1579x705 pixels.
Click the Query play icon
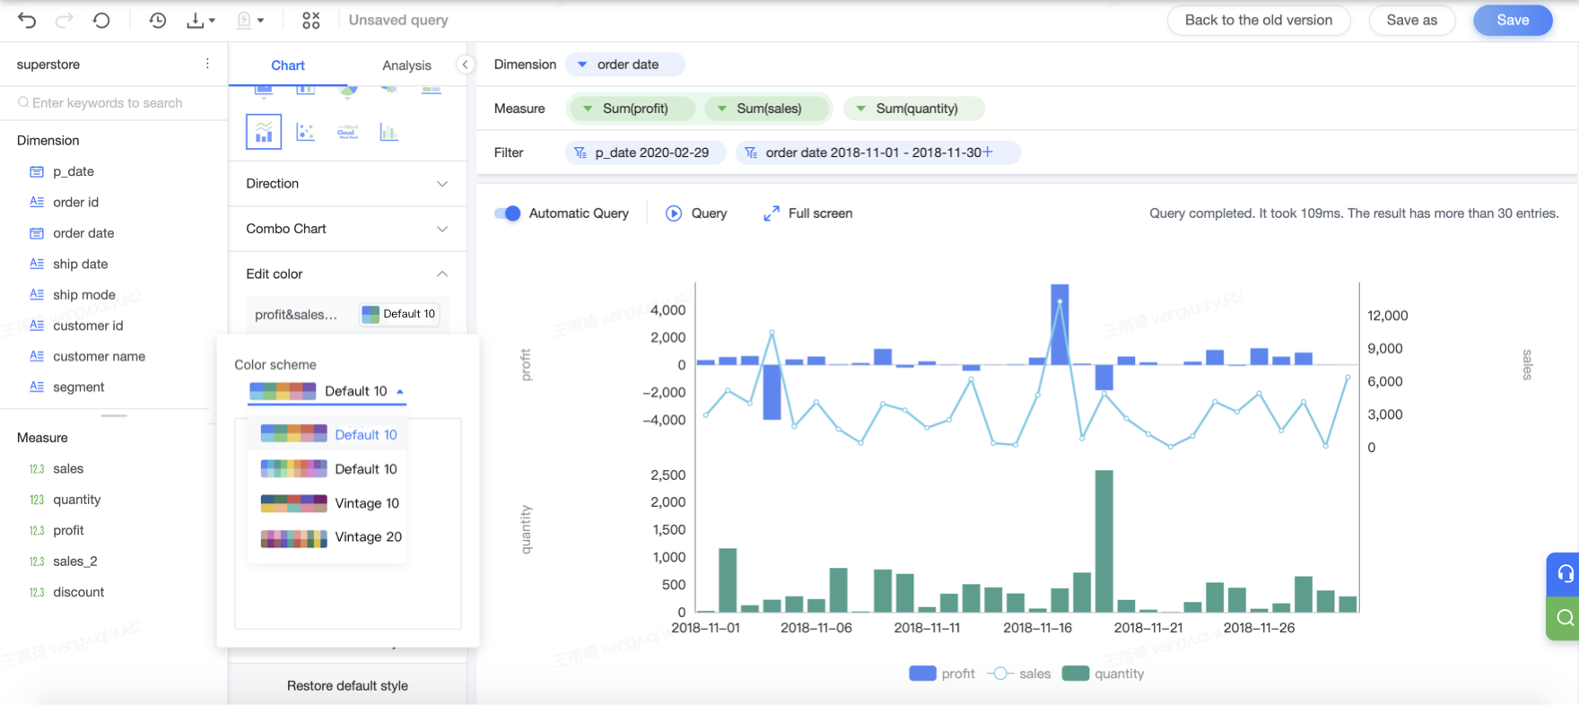pyautogui.click(x=674, y=213)
